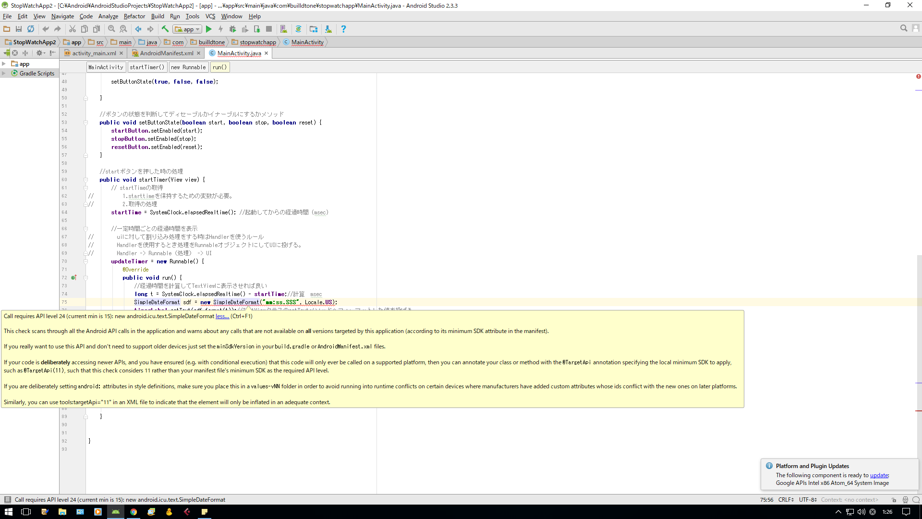The image size is (922, 519).
Task: Click the update link in notification
Action: (879, 475)
